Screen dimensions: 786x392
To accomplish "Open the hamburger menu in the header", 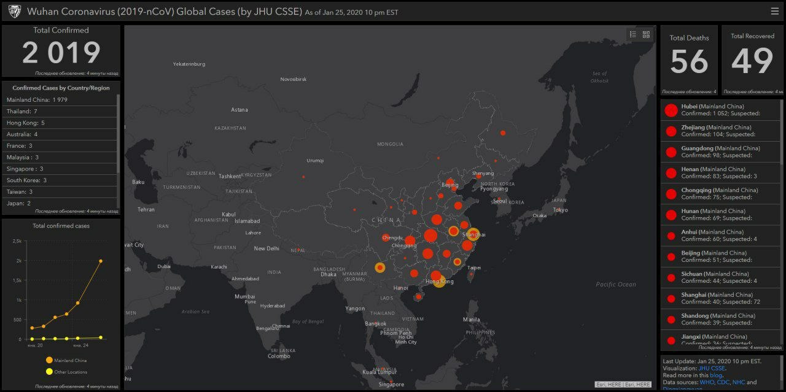I will (774, 11).
